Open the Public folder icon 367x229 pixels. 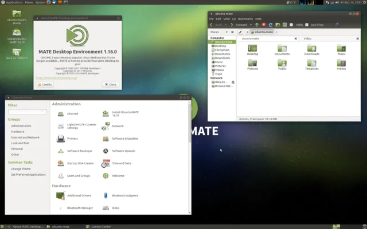(282, 65)
